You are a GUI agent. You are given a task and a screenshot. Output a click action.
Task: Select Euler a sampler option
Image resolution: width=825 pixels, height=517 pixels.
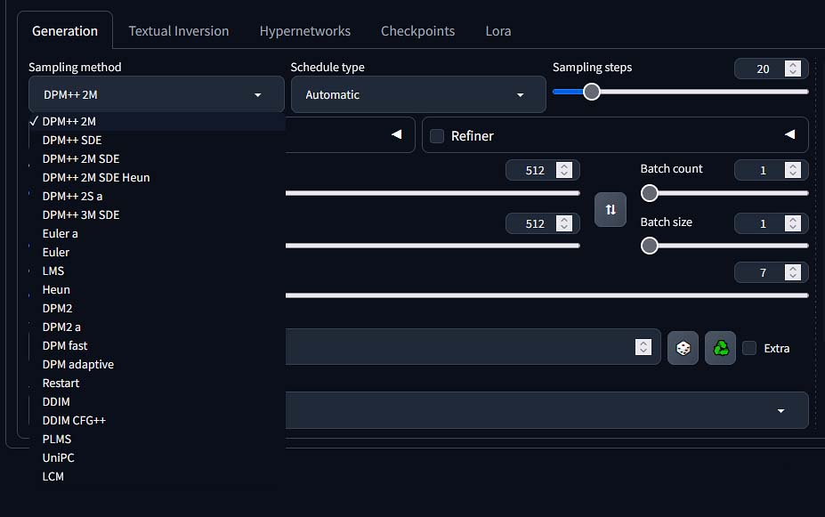158,233
